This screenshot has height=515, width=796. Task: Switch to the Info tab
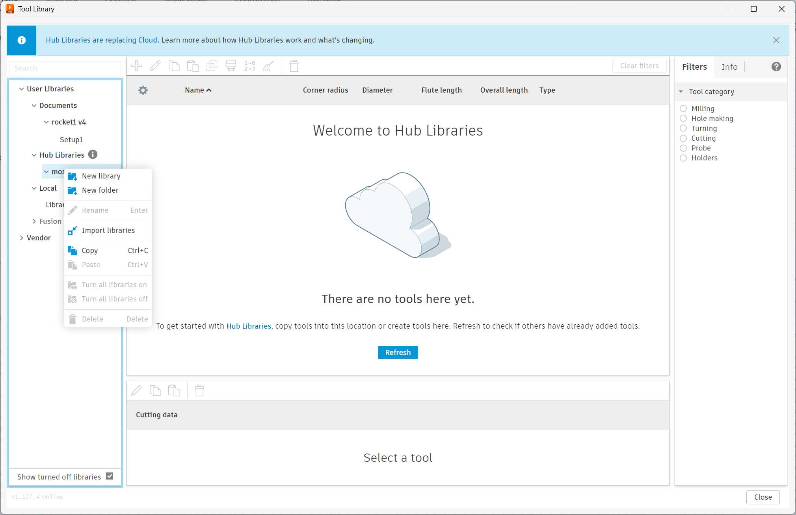coord(729,67)
